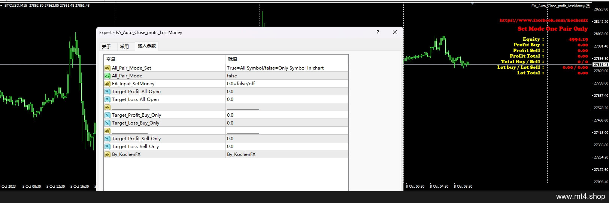Click the BTCUSD chart title triangle icon

coord(1,6)
